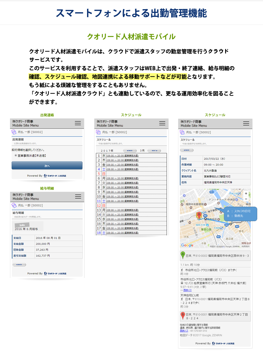Open hamburger menu on the schedule calendar screen
The width and height of the screenshot is (263, 355).
click(162, 123)
